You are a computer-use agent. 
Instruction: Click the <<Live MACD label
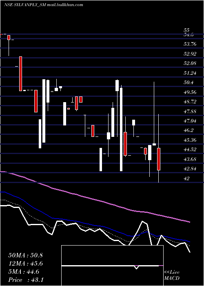coord(172,275)
